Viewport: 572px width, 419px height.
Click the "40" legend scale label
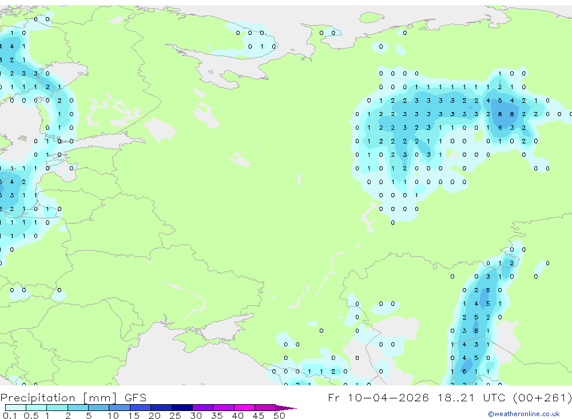click(x=238, y=416)
